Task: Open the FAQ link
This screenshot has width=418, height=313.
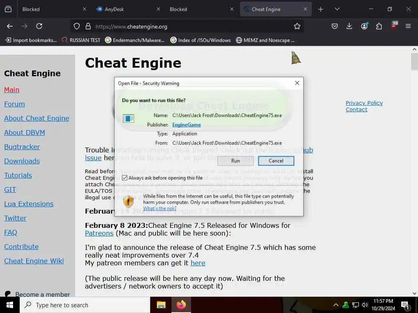Action: click(10, 232)
